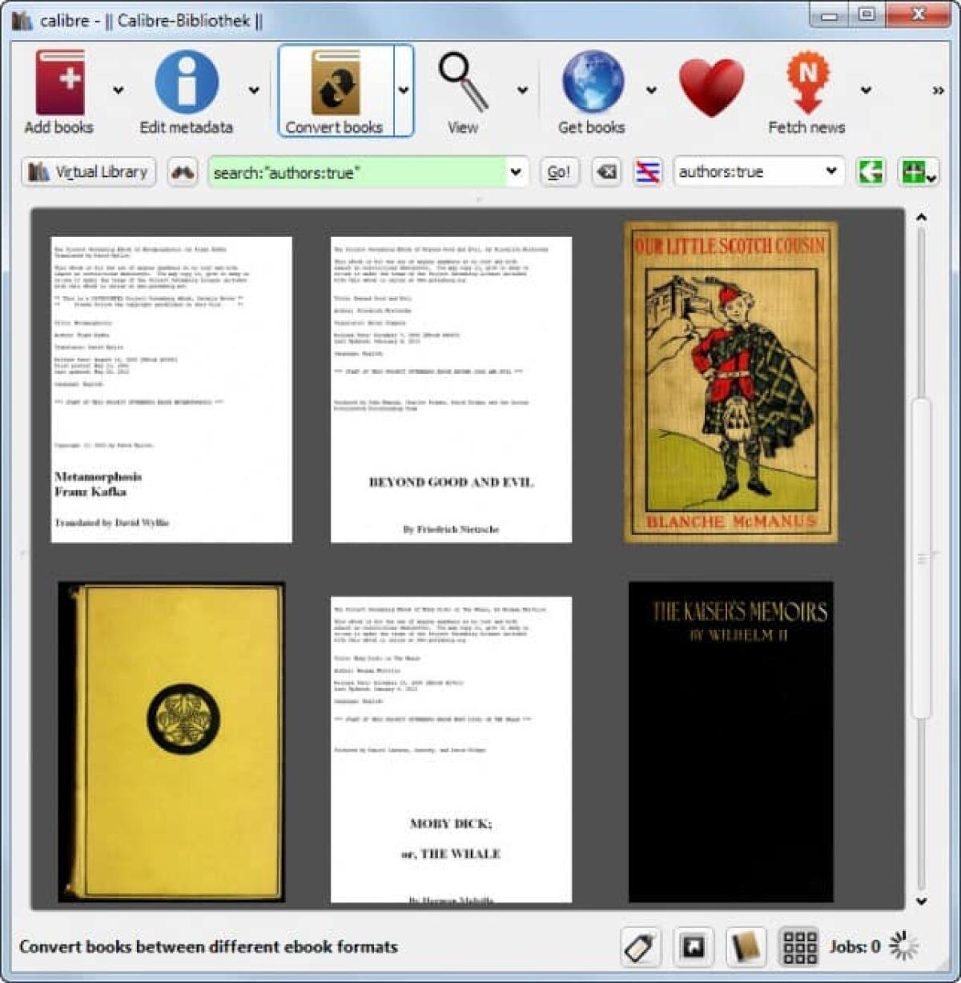Click the View magnifier icon

pyautogui.click(x=461, y=80)
